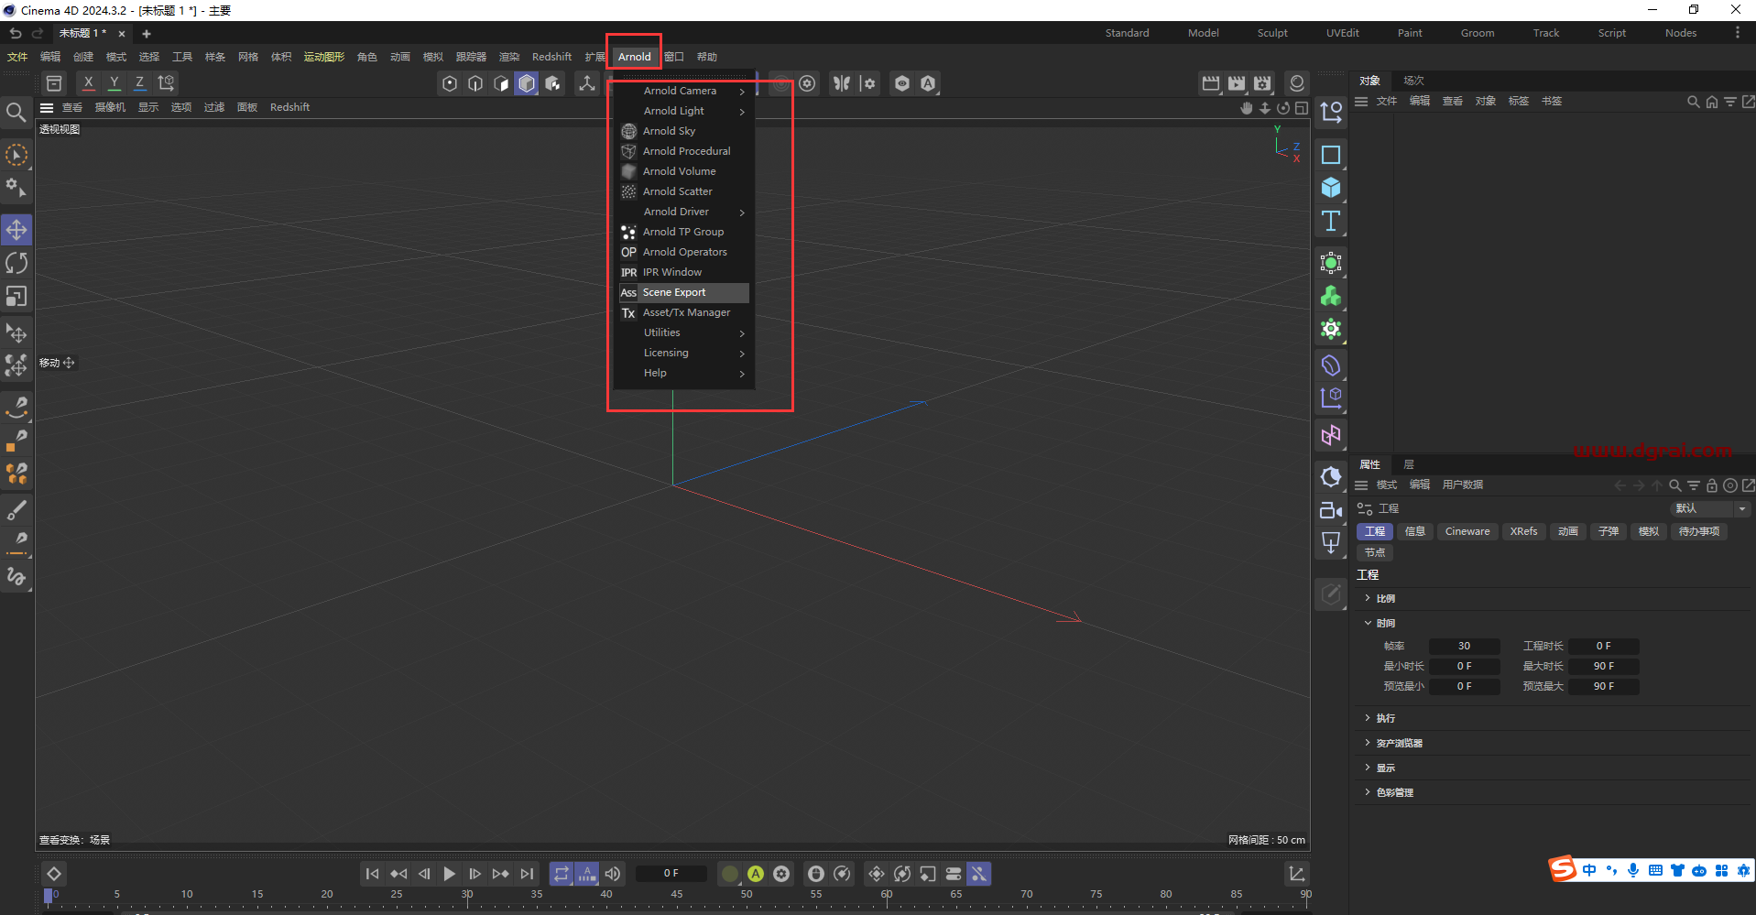
Task: Click the 节点 attribute button
Action: 1375,552
